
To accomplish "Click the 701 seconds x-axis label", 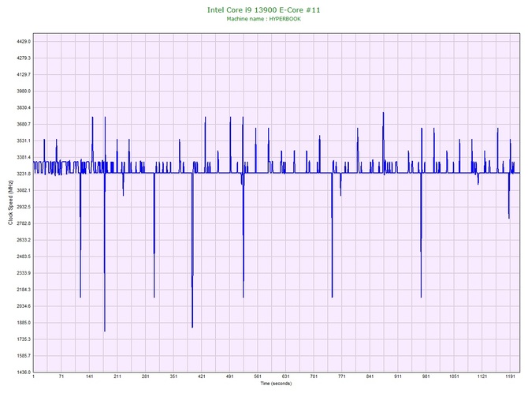I will pos(314,376).
